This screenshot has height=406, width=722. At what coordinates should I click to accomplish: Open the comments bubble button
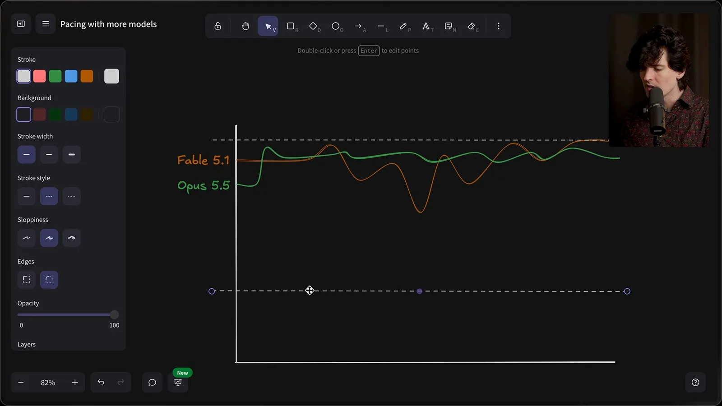152,382
